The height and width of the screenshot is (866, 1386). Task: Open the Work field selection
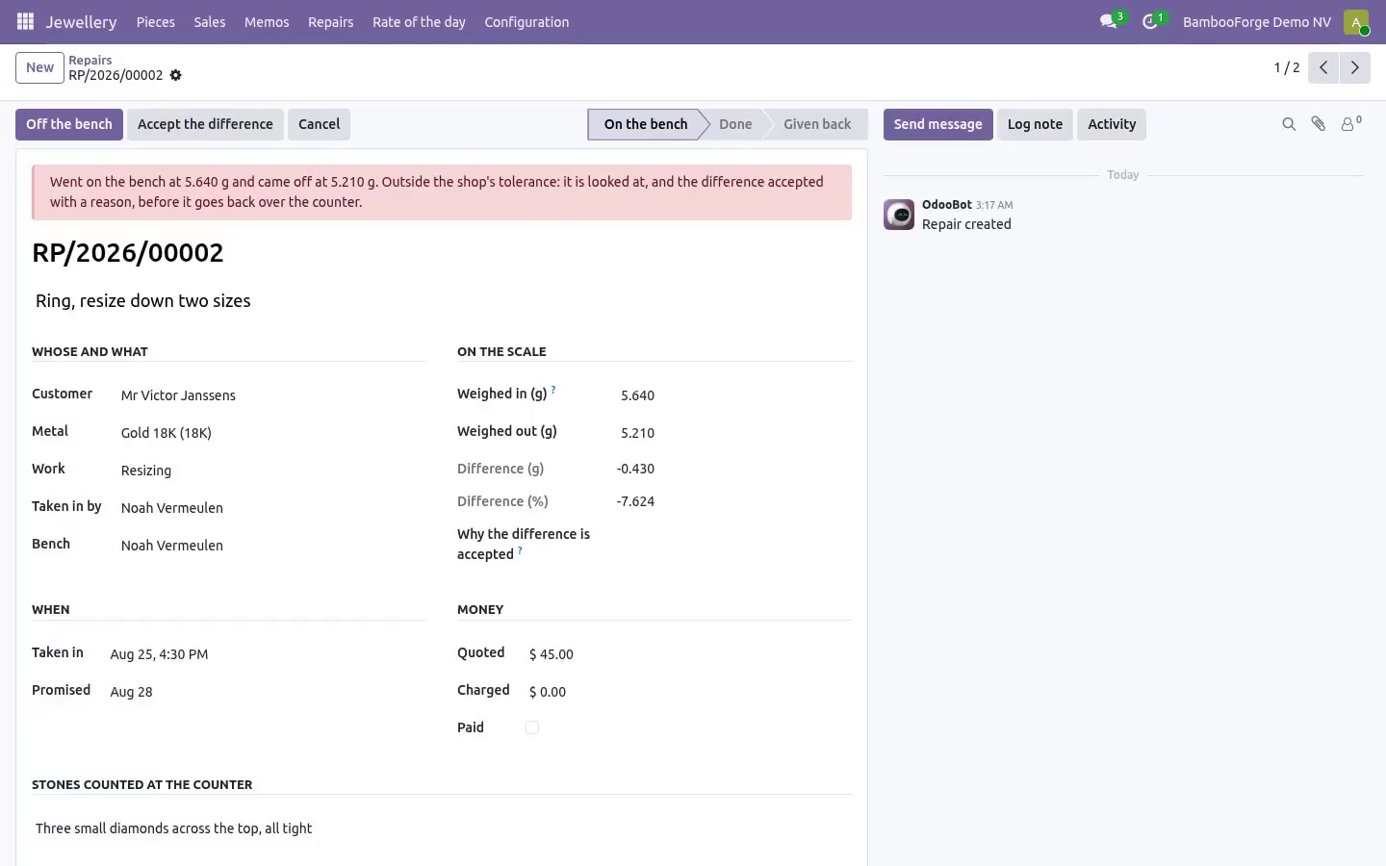point(273,471)
